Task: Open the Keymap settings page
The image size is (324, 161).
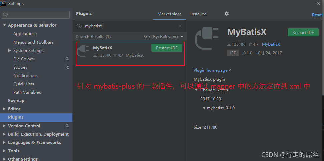Action: point(16,100)
